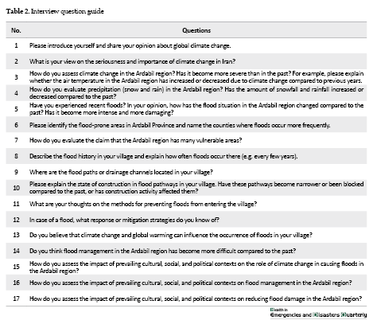Viewport: 373px width, 324px height.
Task: Select question 3 about air temperature in Ardabil
Action: pos(196,77)
